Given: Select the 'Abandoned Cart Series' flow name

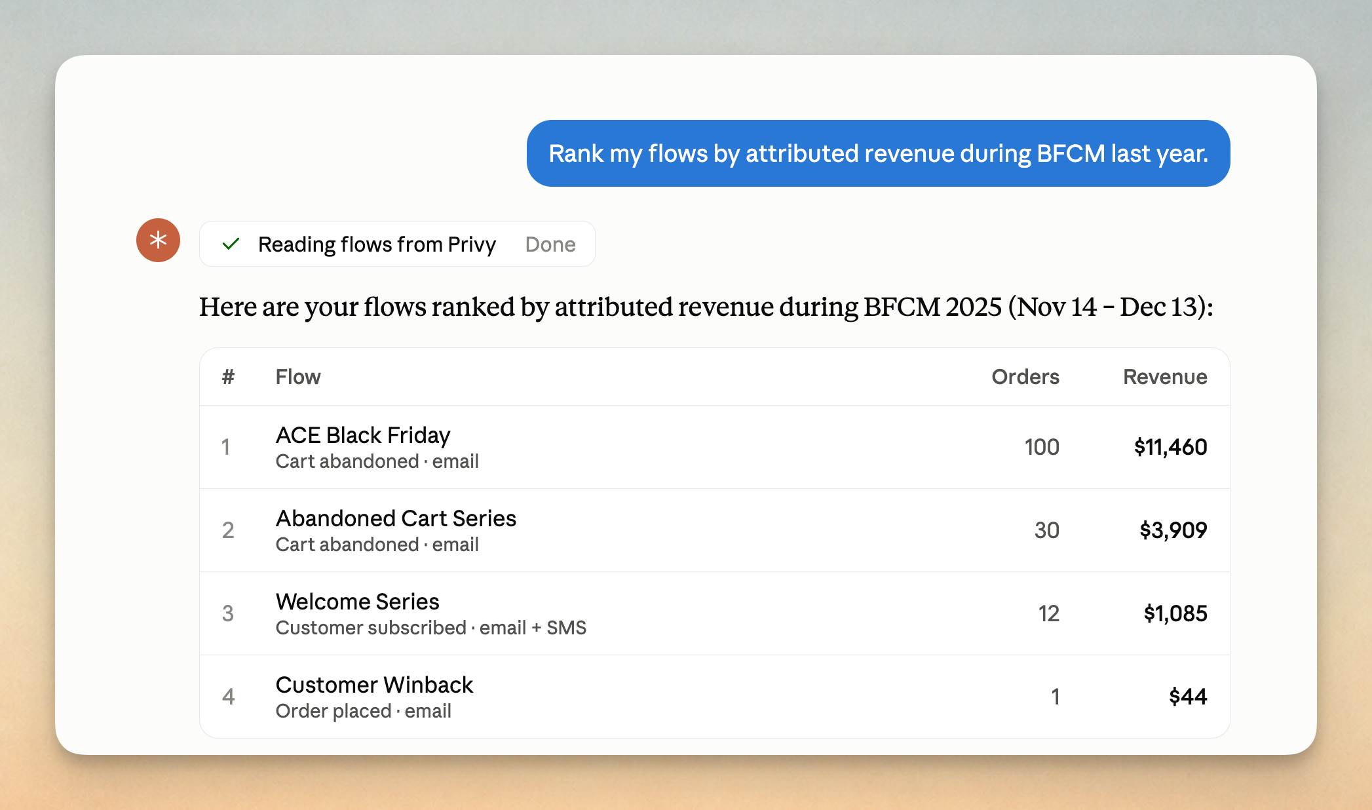Looking at the screenshot, I should (x=396, y=518).
